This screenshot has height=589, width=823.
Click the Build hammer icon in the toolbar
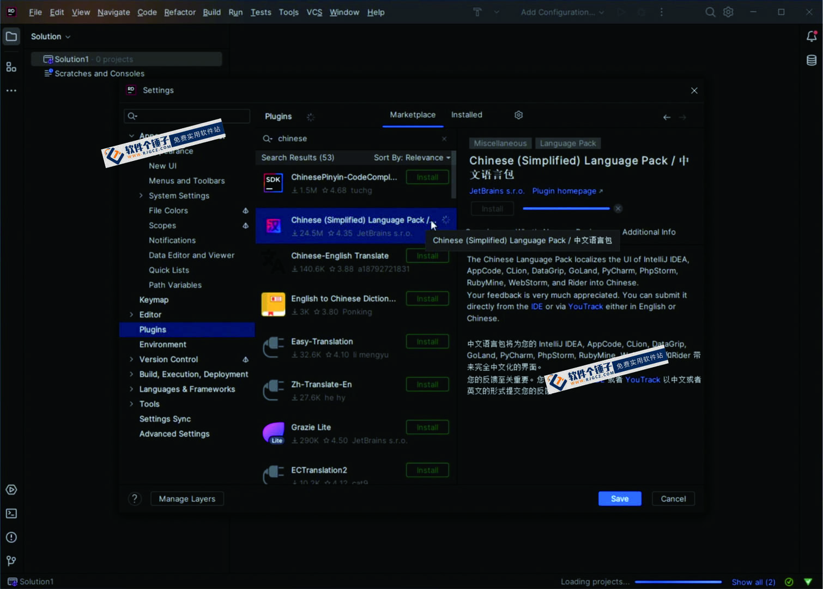[x=477, y=12]
